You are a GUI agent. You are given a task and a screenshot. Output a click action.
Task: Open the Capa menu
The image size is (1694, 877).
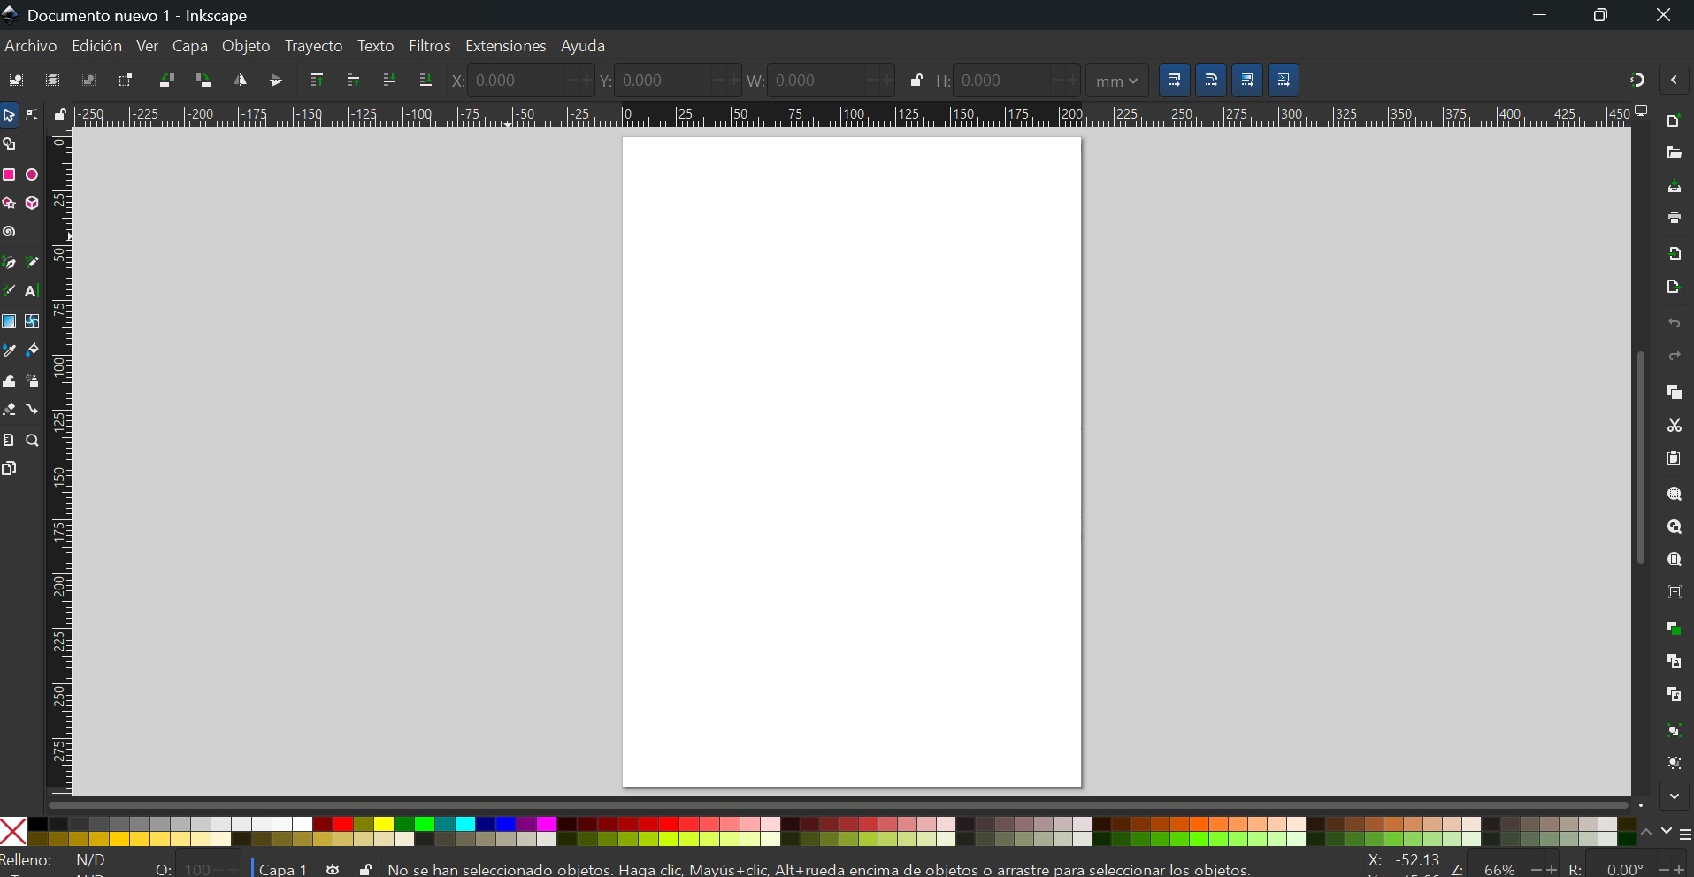[190, 46]
